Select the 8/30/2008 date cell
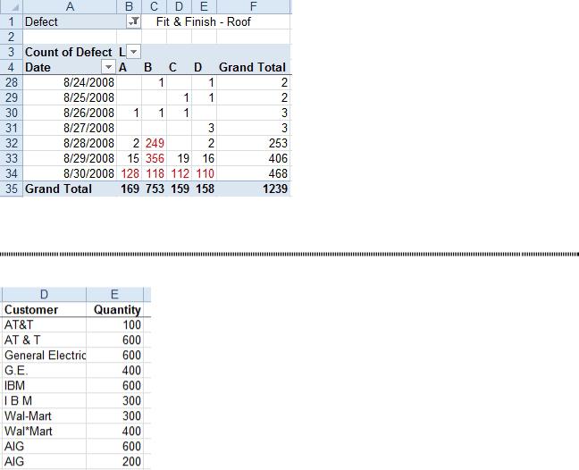Viewport: 579px width, 470px height. (x=70, y=173)
